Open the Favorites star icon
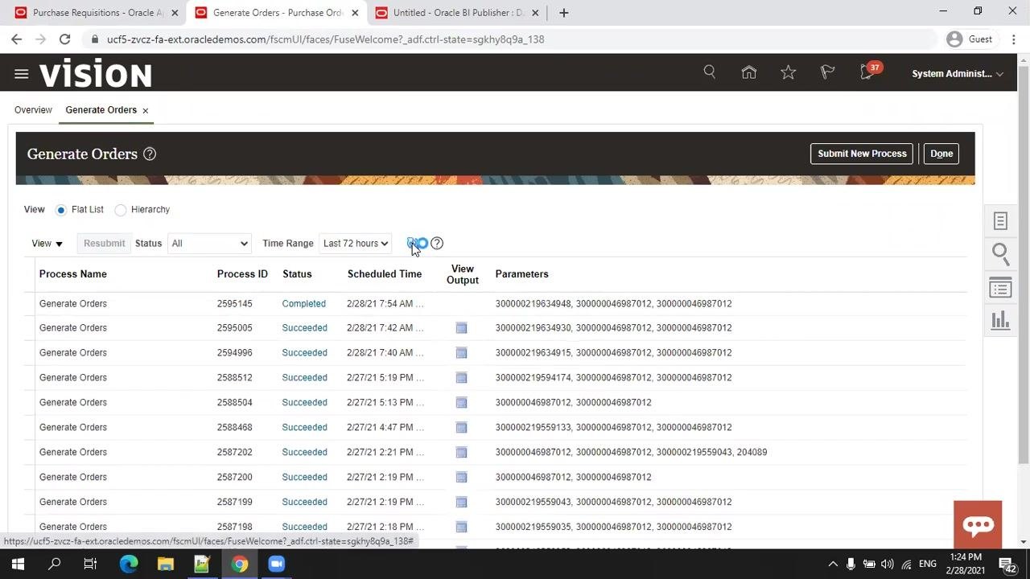Image resolution: width=1030 pixels, height=579 pixels. (789, 72)
